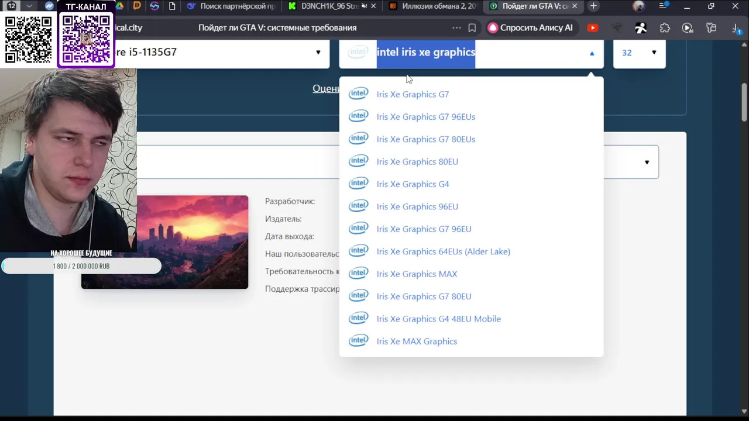Open the extensions puzzle icon
This screenshot has width=749, height=421.
pos(665,27)
